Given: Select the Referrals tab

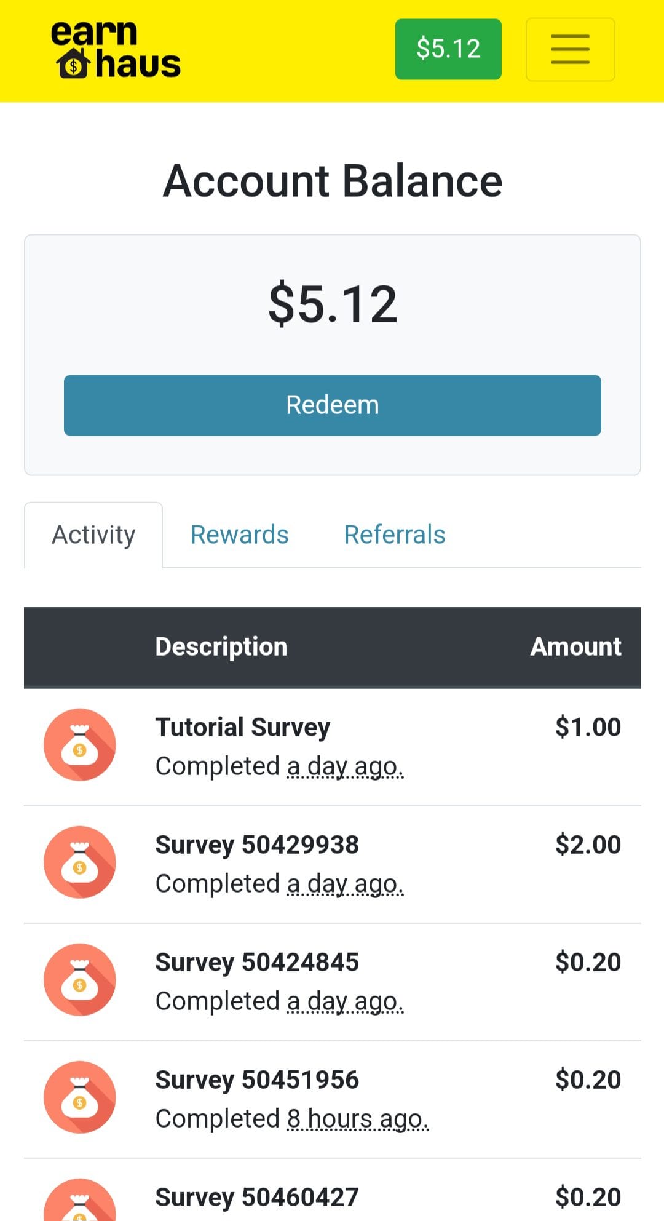Looking at the screenshot, I should coord(394,535).
